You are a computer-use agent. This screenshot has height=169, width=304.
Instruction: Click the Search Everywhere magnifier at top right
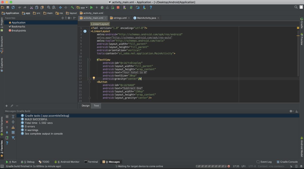(296, 7)
